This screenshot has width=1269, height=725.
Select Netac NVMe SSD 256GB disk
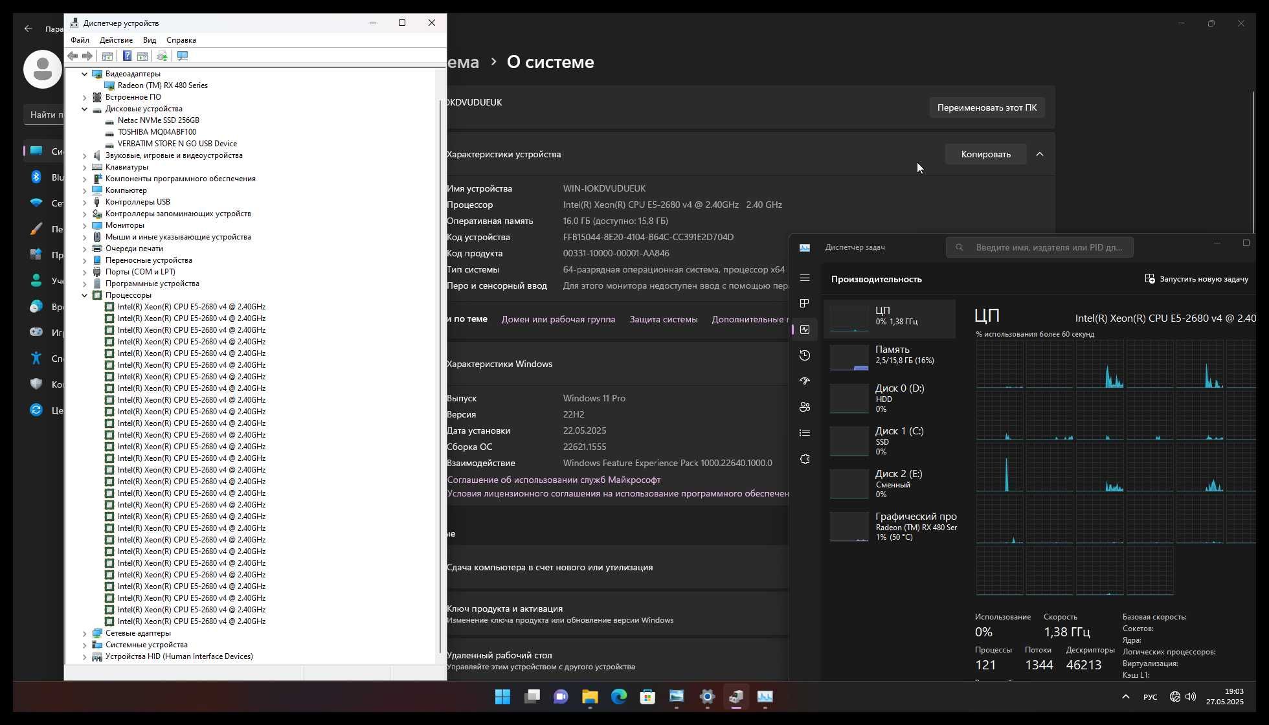point(158,120)
